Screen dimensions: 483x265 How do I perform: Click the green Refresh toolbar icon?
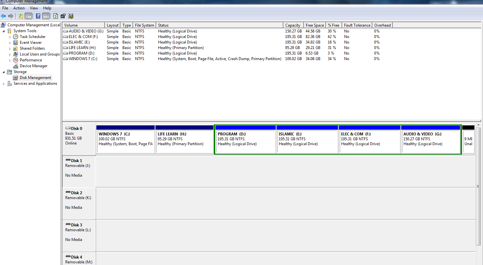pos(56,16)
